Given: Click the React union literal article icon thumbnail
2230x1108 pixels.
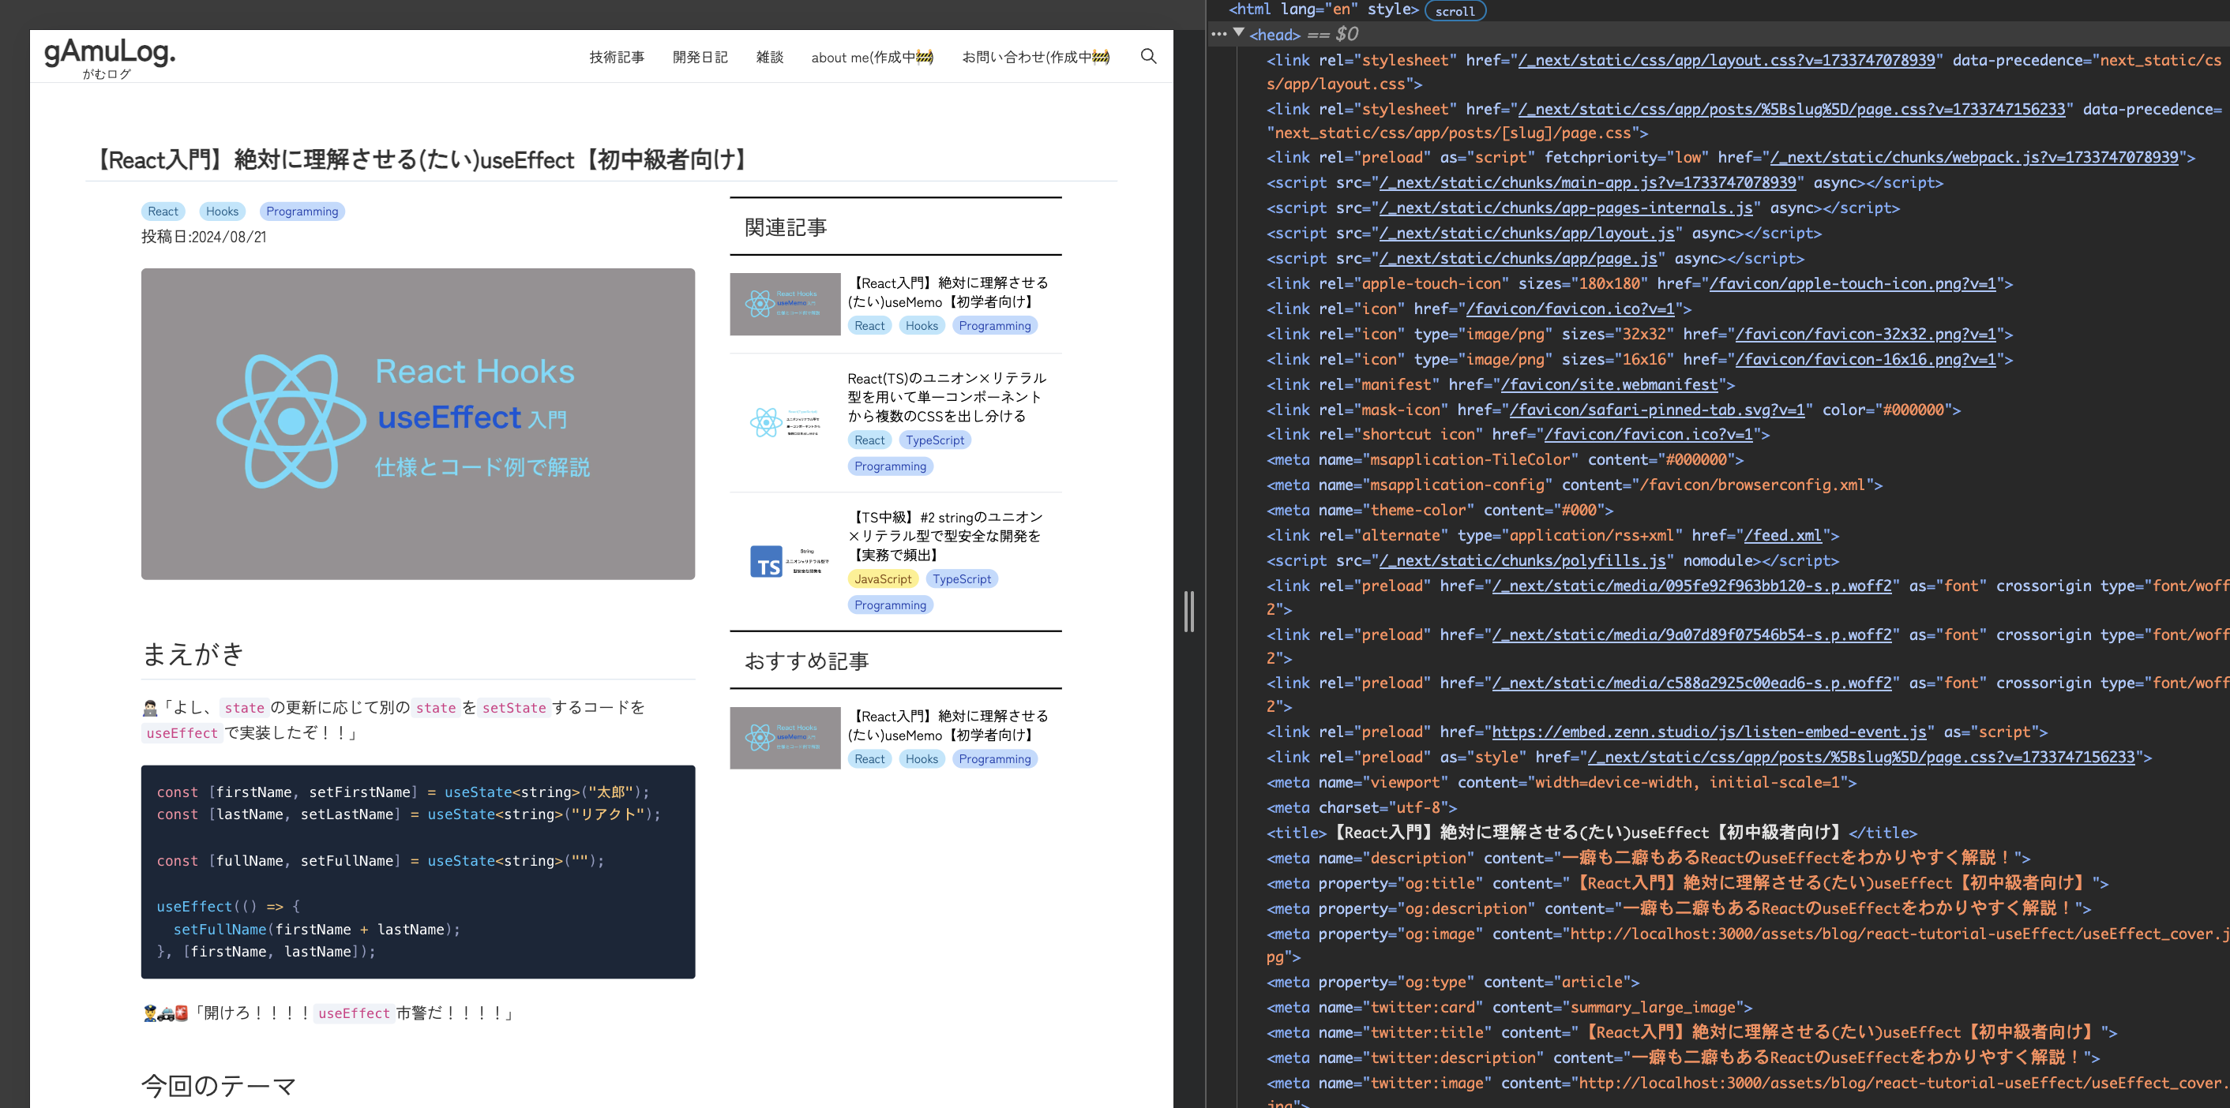Looking at the screenshot, I should click(784, 422).
